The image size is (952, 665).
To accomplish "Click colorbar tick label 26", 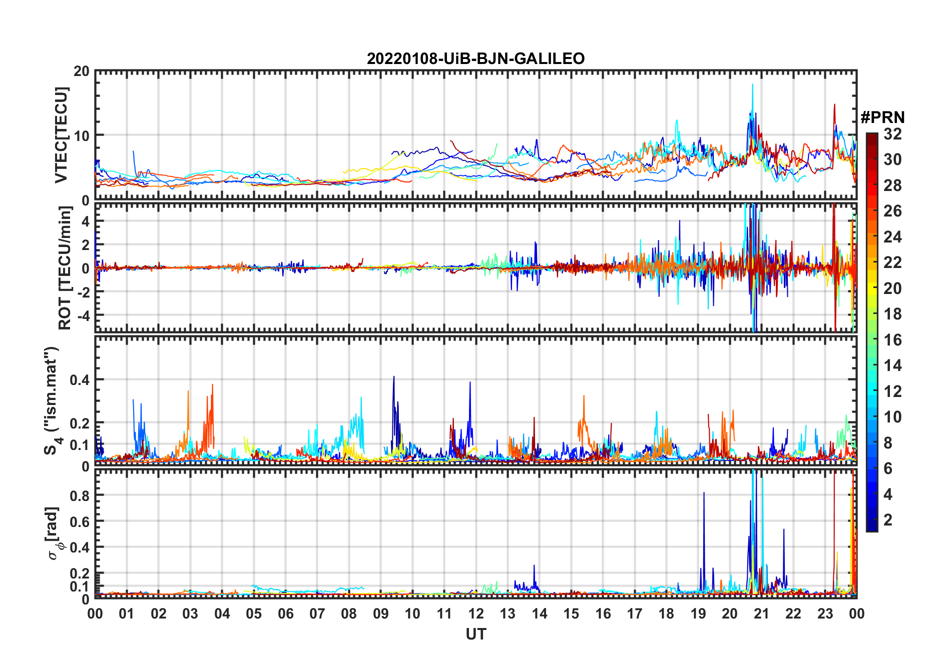I will point(892,211).
